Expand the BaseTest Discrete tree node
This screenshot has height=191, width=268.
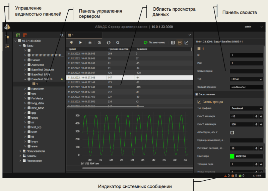[25, 70]
